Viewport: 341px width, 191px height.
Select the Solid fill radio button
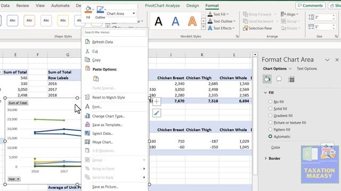coord(270,108)
